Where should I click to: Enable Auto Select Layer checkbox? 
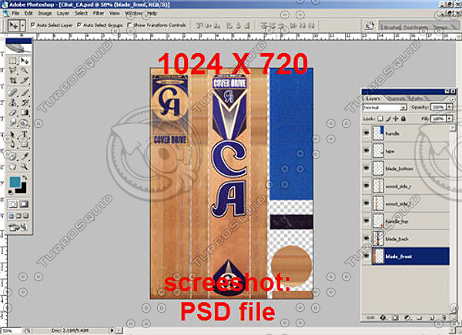pos(33,25)
